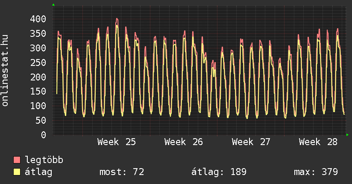Click the átlag legend label
The image size is (352, 184).
click(38, 172)
